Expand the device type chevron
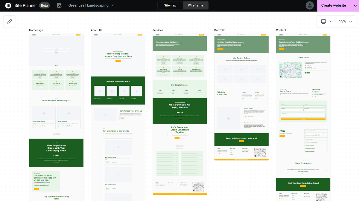This screenshot has width=359, height=201. [331, 22]
